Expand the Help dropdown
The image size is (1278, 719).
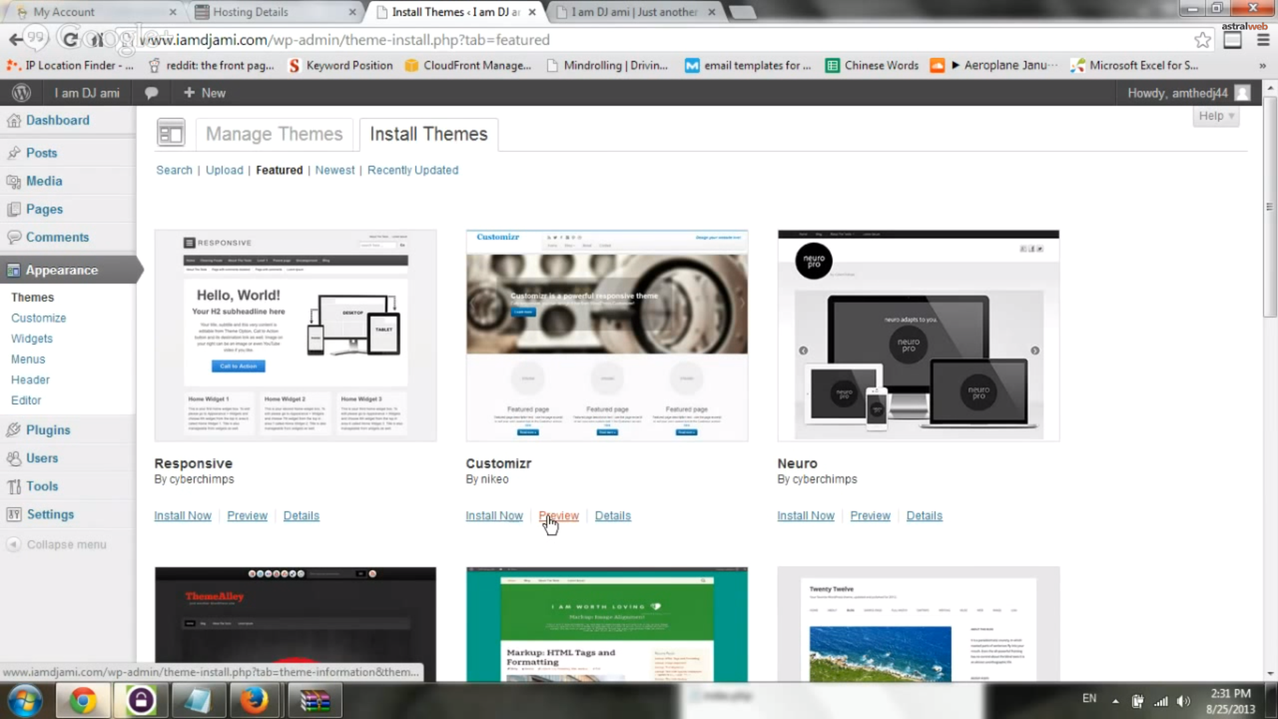1215,116
